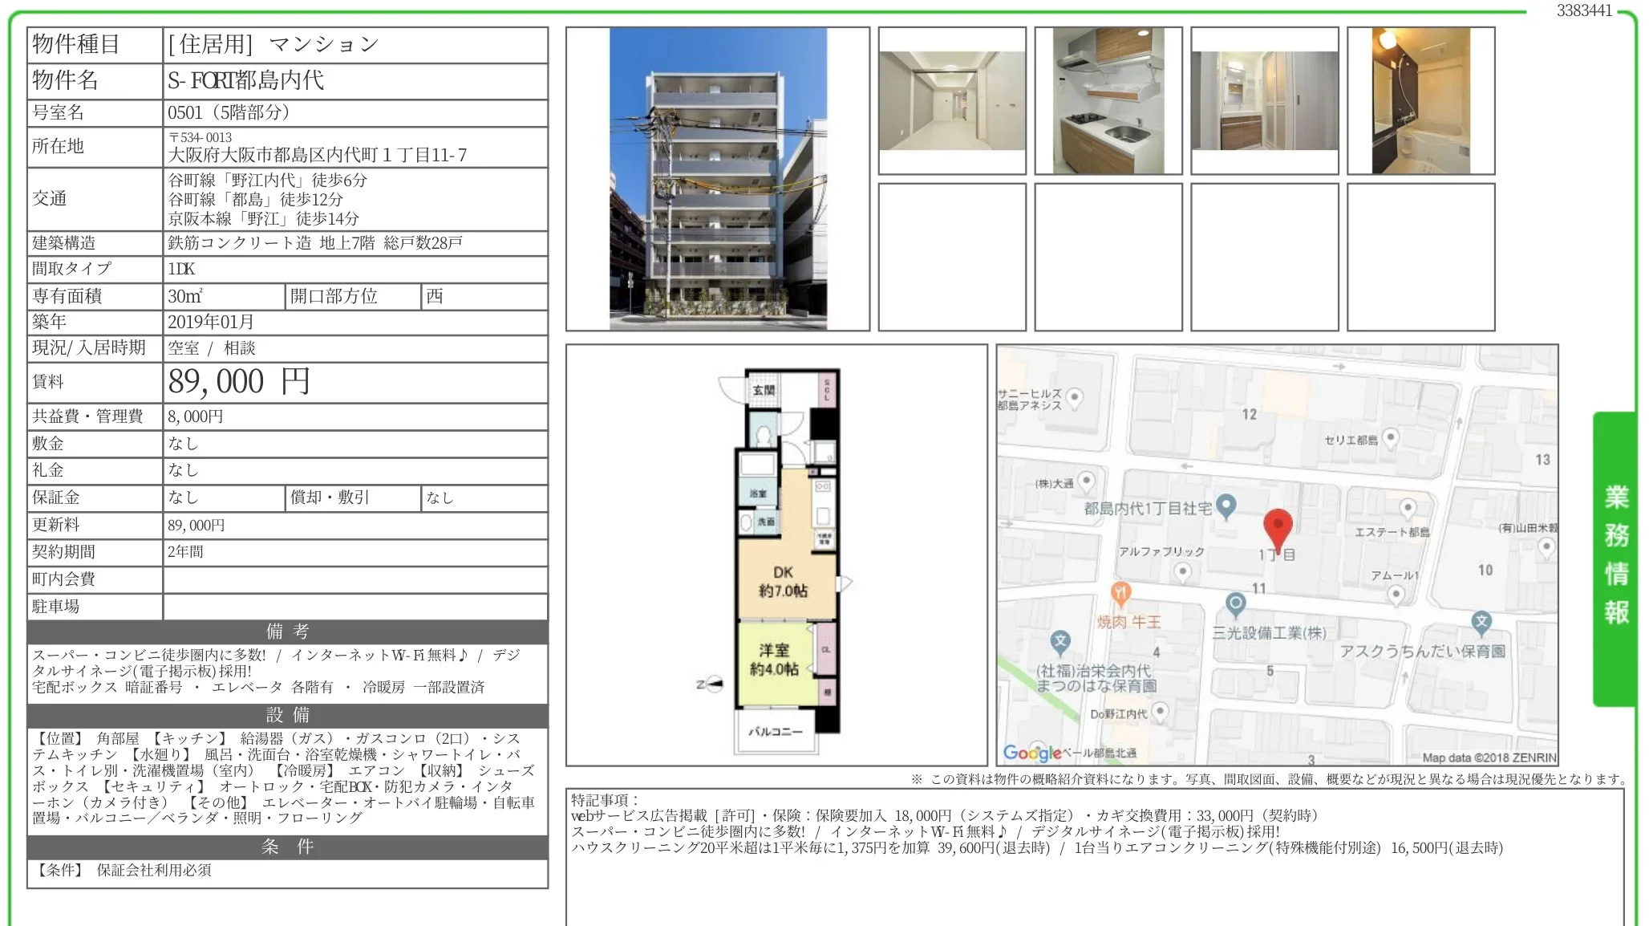Click the 設備 section header
The width and height of the screenshot is (1649, 926).
[x=287, y=715]
